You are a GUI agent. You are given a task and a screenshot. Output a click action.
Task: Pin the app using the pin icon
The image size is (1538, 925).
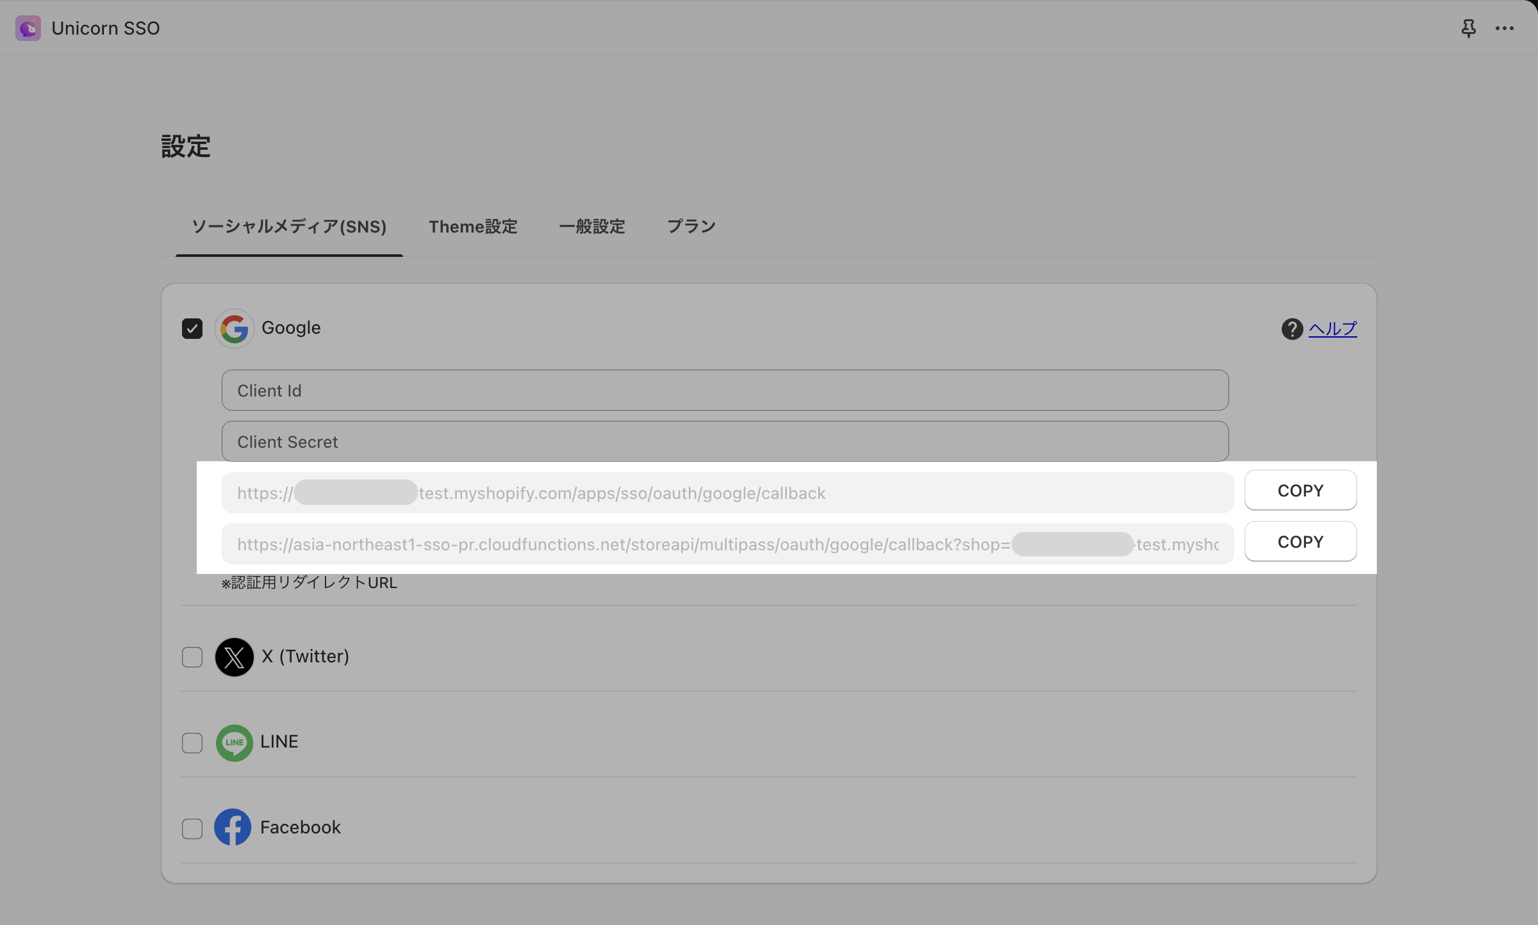1468,28
